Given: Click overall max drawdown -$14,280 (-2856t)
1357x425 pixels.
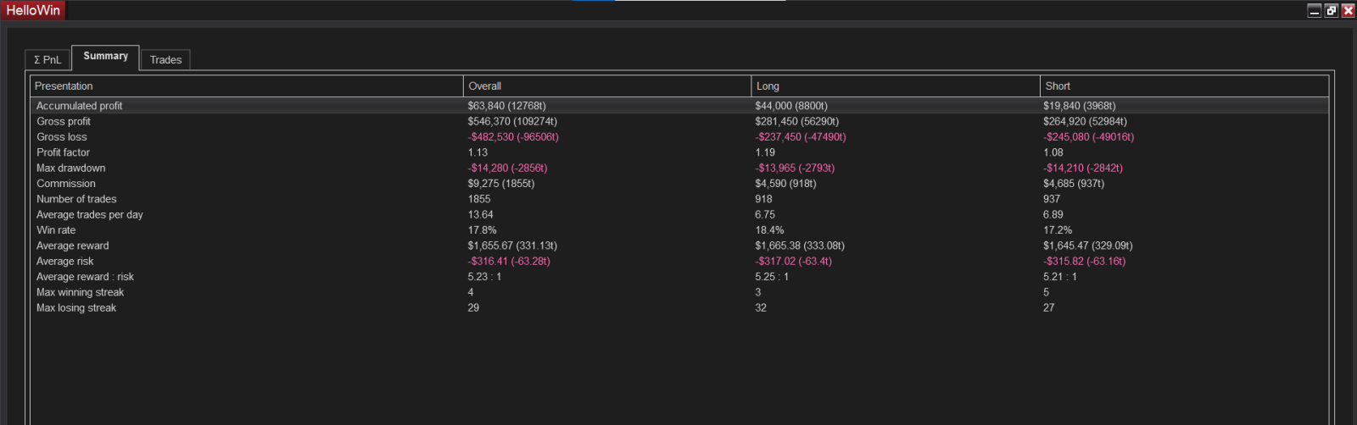Looking at the screenshot, I should click(508, 168).
